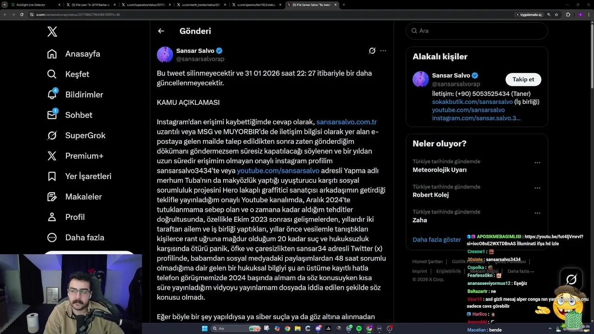Open youtube.com/sansarsalvo link in Alakalı kişiler
The image size is (594, 334).
tap(468, 110)
